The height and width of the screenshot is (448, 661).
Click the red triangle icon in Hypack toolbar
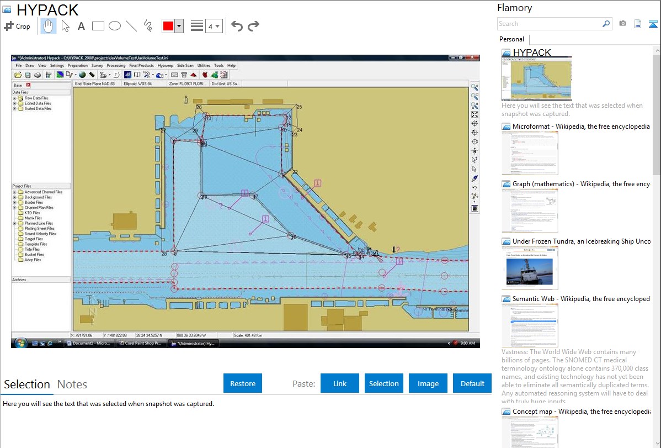(x=194, y=75)
